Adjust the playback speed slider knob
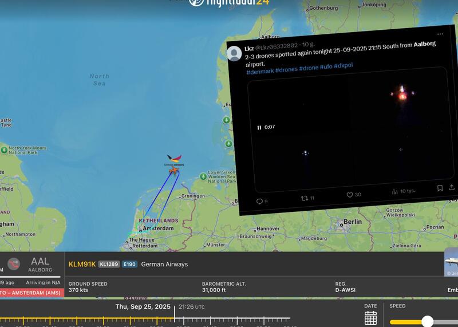Image resolution: width=458 pixels, height=327 pixels. [x=427, y=321]
